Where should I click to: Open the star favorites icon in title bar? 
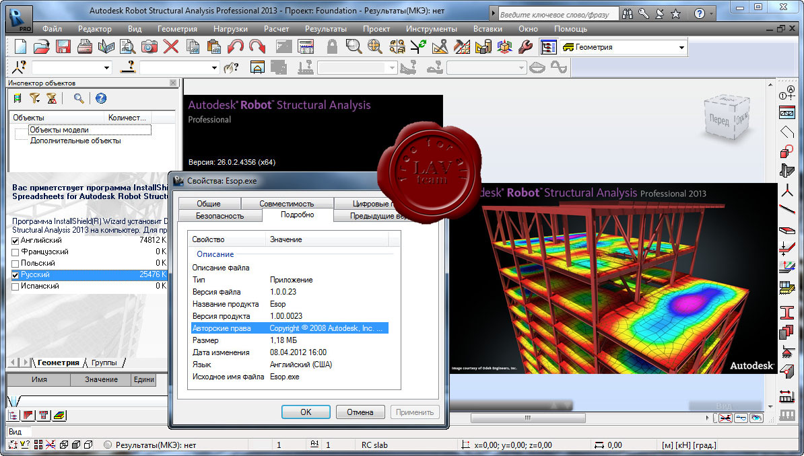676,14
